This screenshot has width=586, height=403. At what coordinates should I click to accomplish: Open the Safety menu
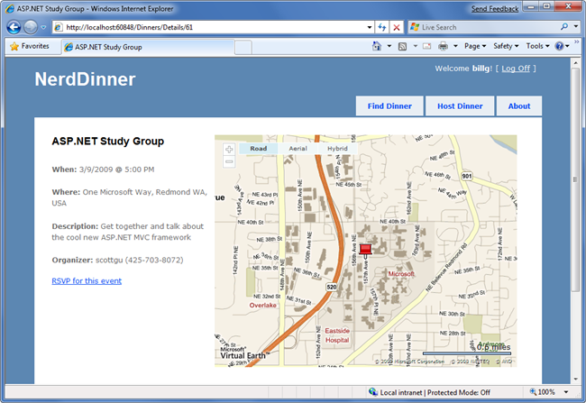pyautogui.click(x=506, y=46)
